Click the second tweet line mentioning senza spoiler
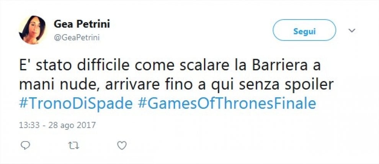Screen dimensions: 379x164 pos(176,85)
